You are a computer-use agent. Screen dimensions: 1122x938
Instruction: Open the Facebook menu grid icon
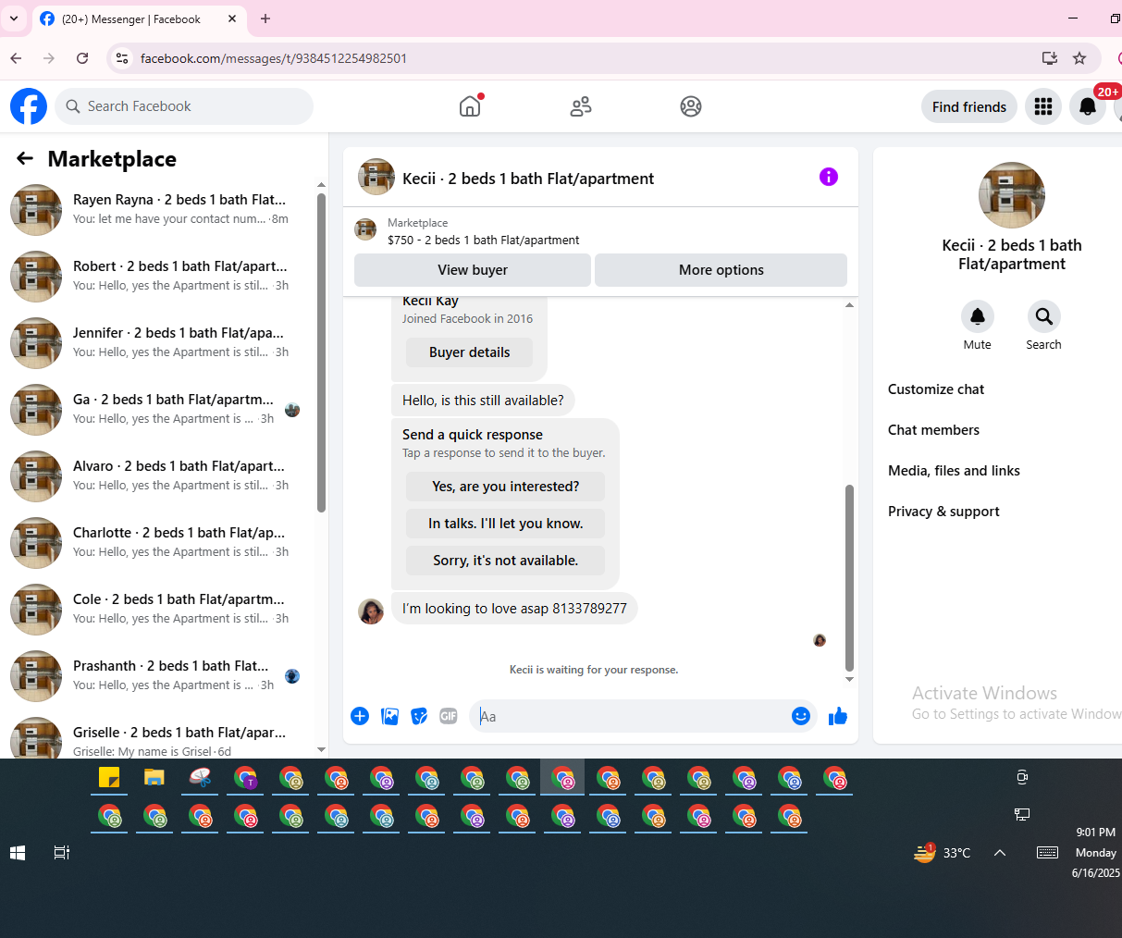tap(1043, 106)
